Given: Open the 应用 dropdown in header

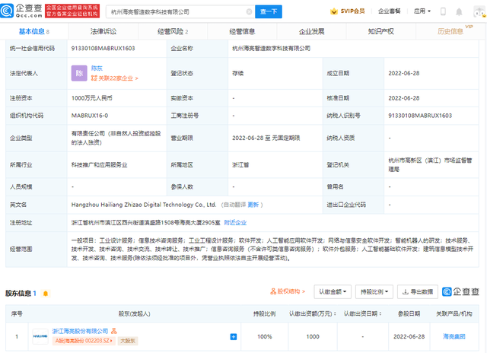Looking at the screenshot, I should pos(422,11).
